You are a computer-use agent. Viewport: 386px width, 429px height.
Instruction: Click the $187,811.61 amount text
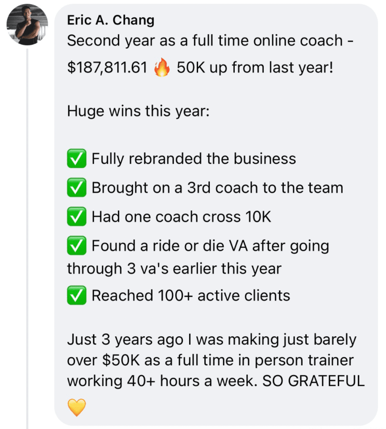point(107,68)
